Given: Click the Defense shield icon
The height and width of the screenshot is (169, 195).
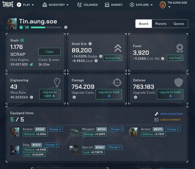Looking at the screenshot, I should (x=178, y=82).
